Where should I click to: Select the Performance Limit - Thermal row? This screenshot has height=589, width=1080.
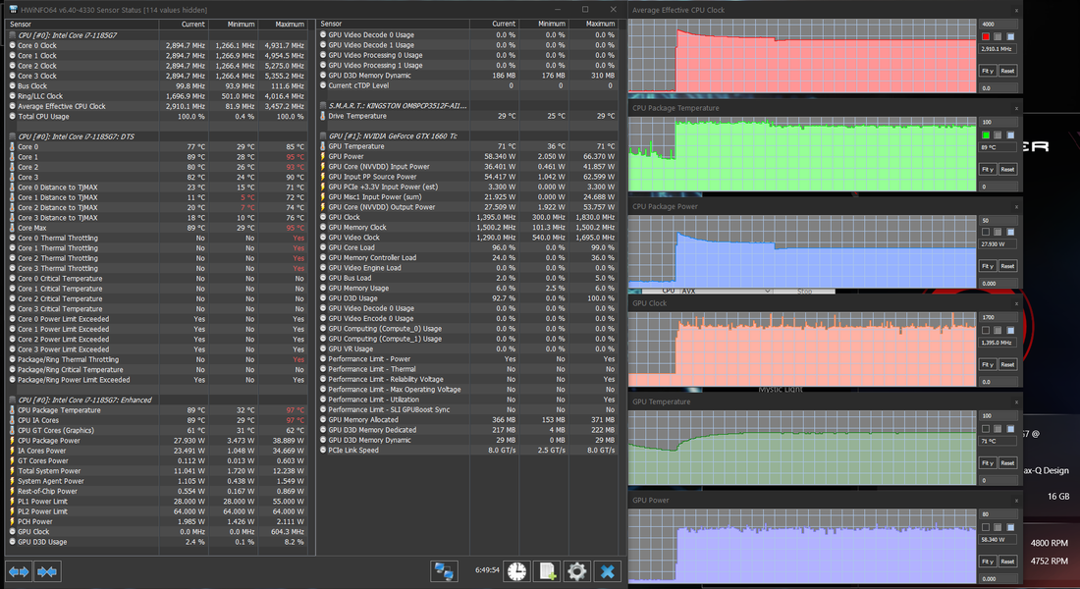[467, 369]
